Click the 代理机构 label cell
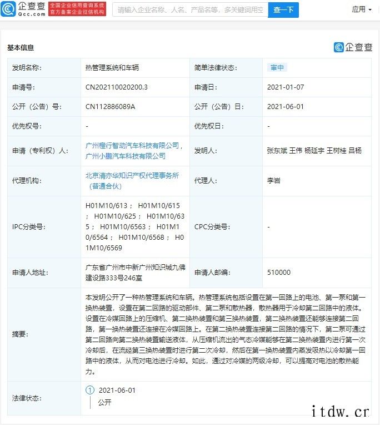The image size is (380, 425). 44,181
